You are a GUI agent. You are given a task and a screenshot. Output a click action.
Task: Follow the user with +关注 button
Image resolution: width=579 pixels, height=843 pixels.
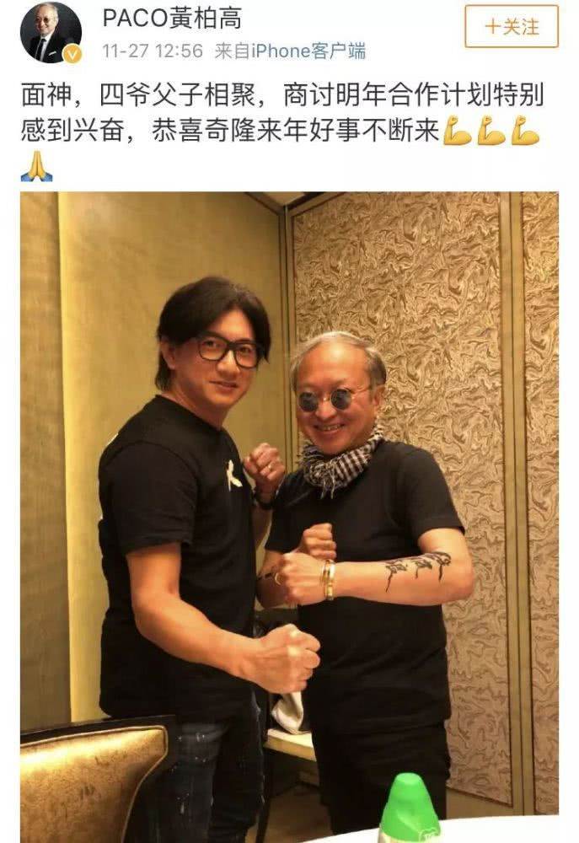click(x=512, y=26)
